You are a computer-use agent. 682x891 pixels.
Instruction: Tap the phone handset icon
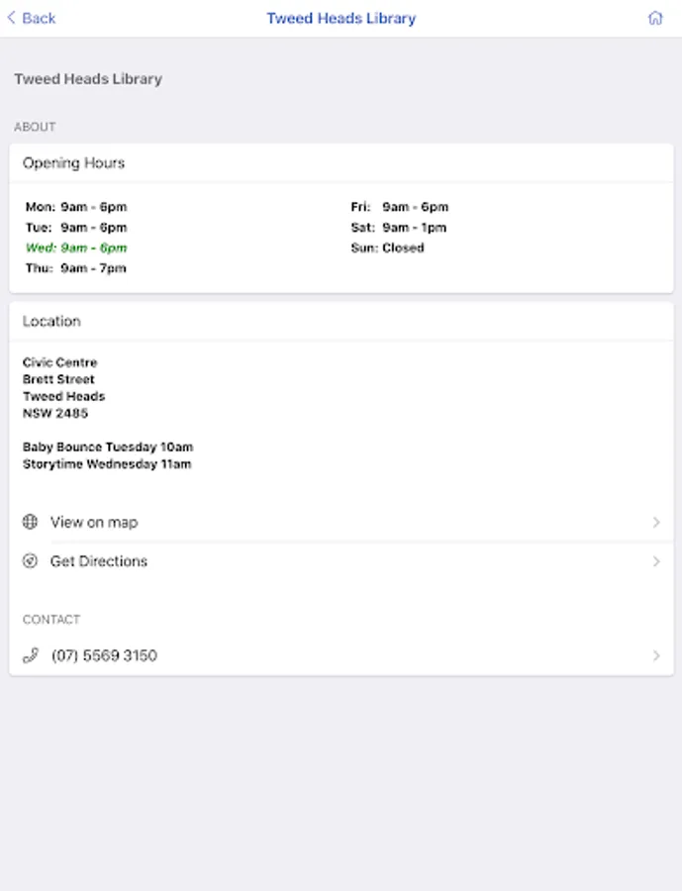[31, 655]
